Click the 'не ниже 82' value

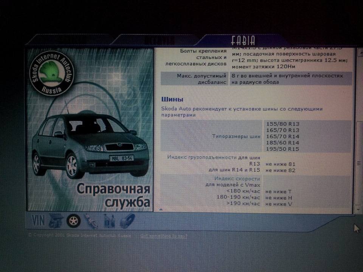280,170
